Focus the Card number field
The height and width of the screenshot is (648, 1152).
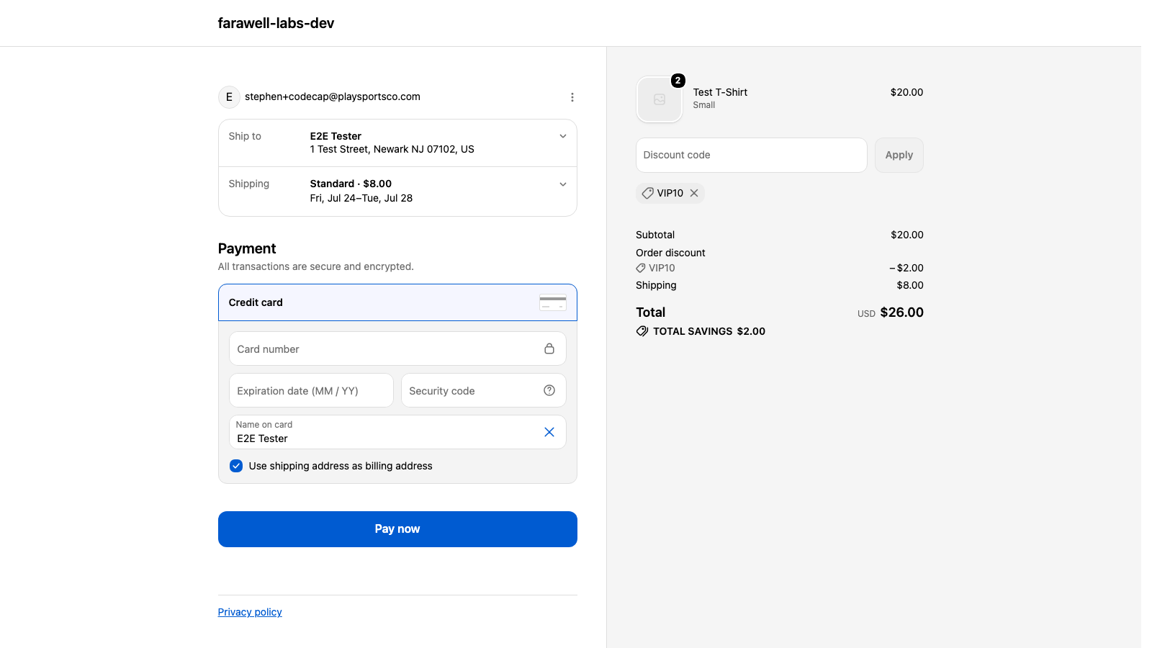click(397, 348)
